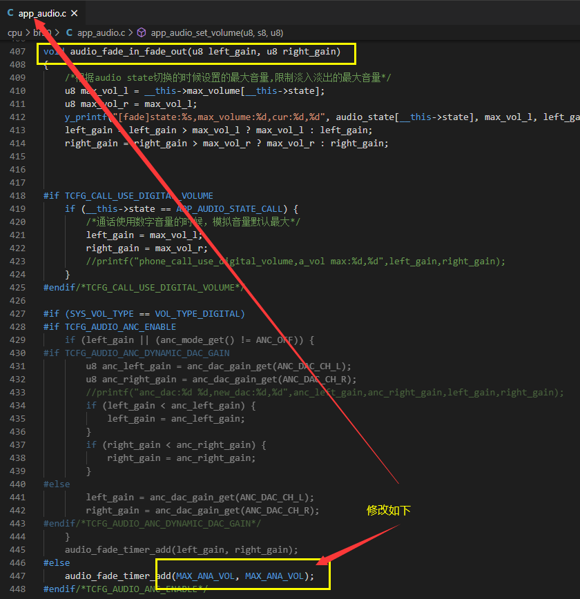The image size is (580, 599).
Task: Click "#else" on line 446
Action: pos(57,562)
